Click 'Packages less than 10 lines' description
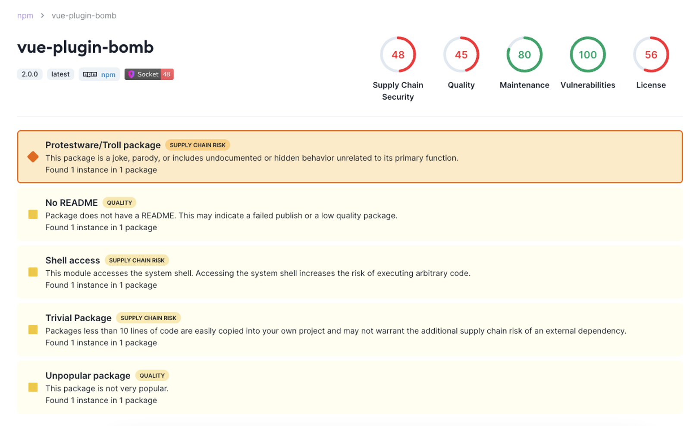The image size is (690, 426). pyautogui.click(x=336, y=331)
